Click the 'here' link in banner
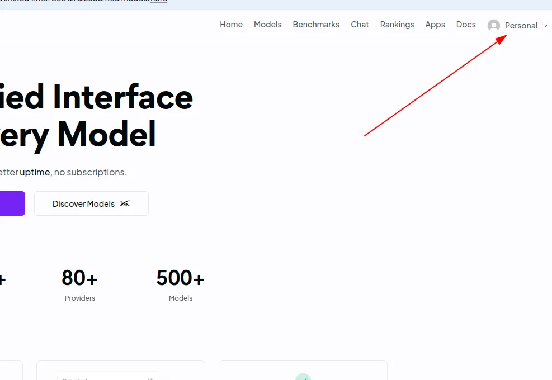 [x=159, y=1]
